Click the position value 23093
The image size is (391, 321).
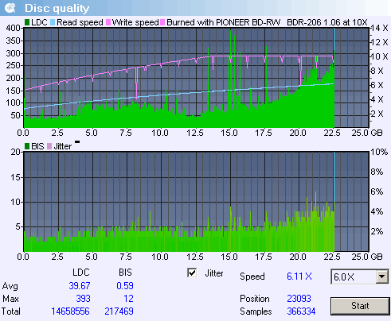(299, 299)
